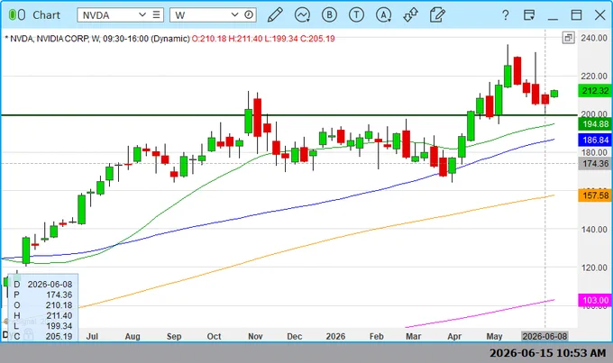
Task: Open the chart studies indicator icon
Action: 302,15
